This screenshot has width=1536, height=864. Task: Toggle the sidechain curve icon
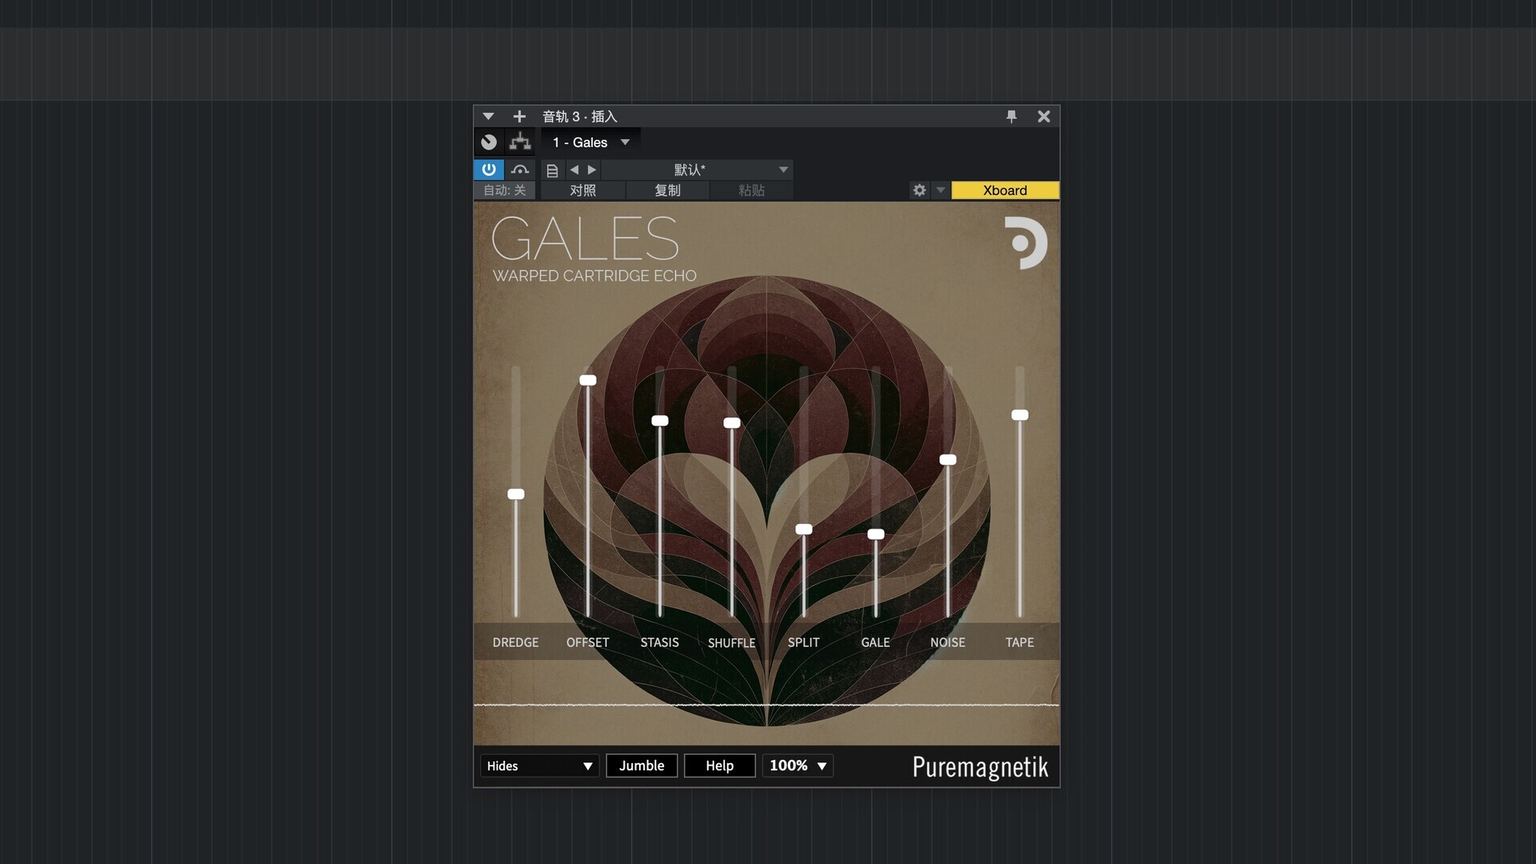[x=520, y=170]
